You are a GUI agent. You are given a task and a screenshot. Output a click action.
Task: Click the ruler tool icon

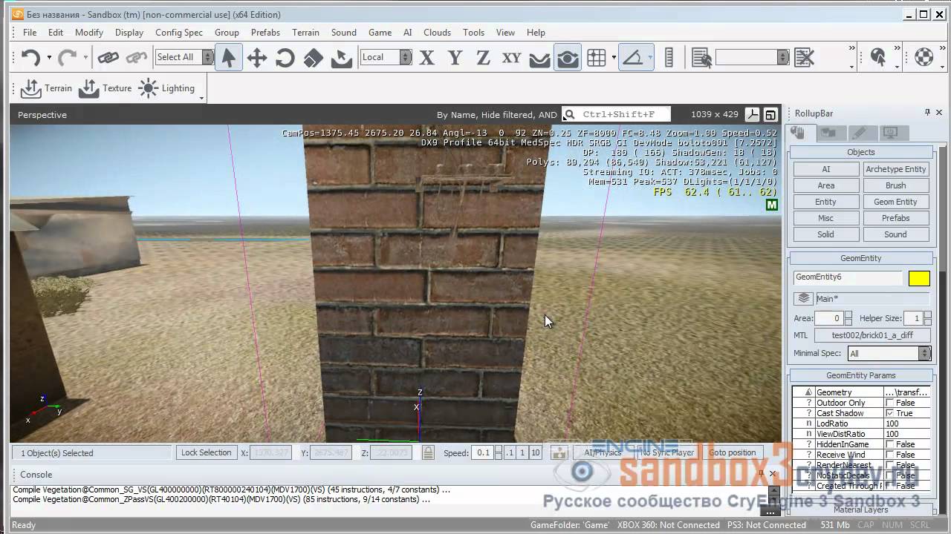tap(669, 57)
